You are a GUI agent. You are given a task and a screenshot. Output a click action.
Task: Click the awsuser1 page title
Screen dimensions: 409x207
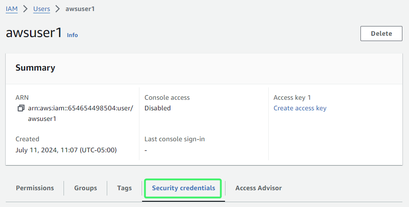tap(34, 33)
